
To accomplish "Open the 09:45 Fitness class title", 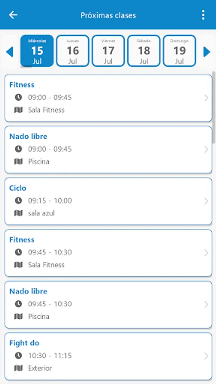I will [22, 239].
